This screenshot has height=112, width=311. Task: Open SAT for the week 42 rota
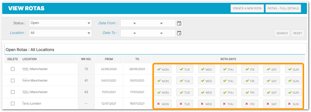tap(272, 92)
